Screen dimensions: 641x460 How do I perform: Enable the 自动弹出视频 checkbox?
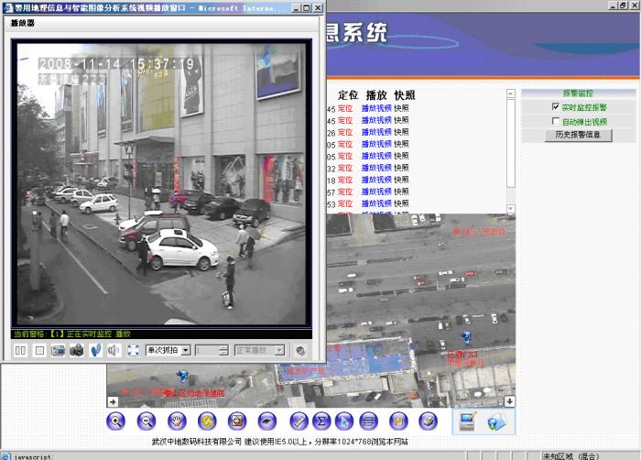pos(556,121)
